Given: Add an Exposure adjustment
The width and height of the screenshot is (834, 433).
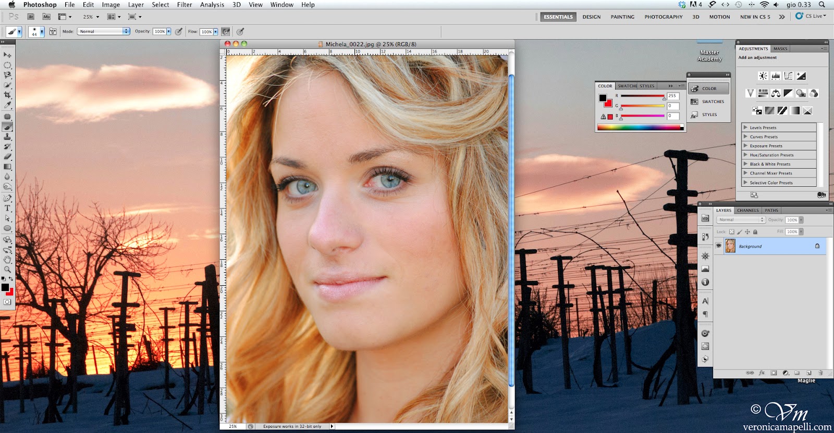Looking at the screenshot, I should click(801, 76).
